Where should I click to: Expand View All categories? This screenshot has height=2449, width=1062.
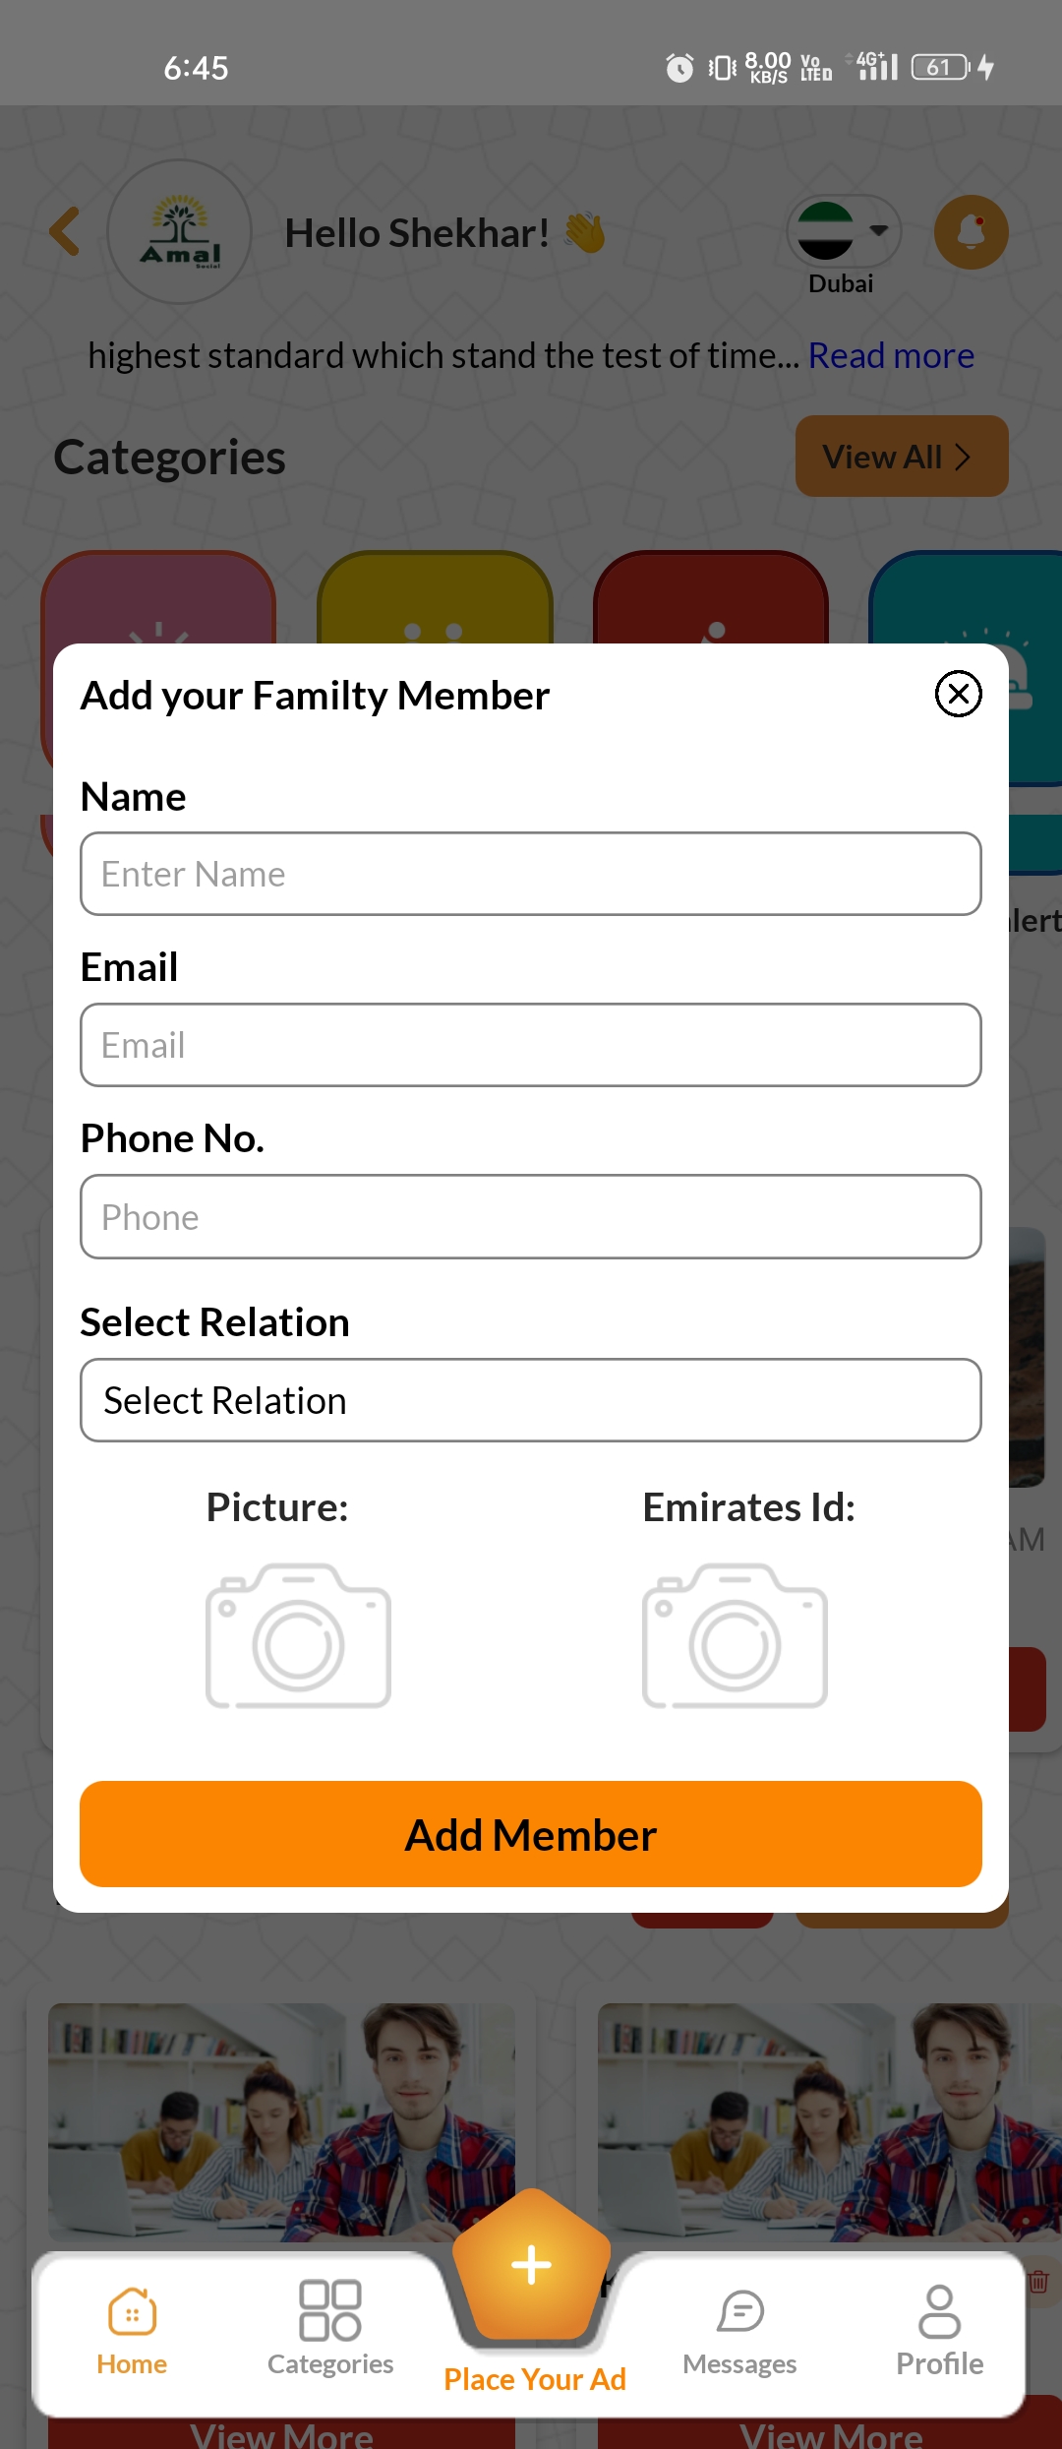tap(902, 457)
